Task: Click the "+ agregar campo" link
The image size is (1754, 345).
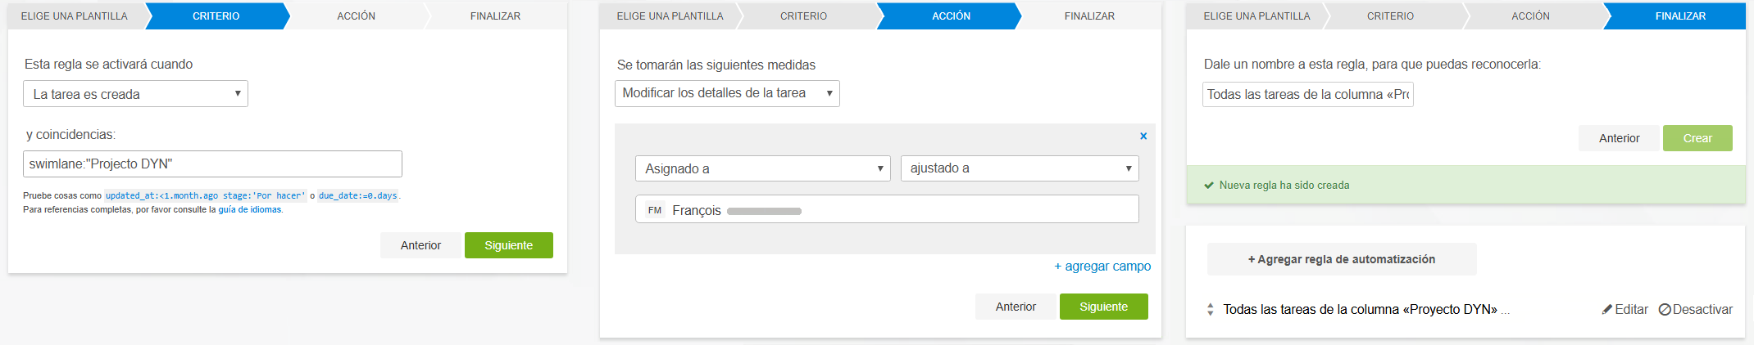Action: 1102,267
